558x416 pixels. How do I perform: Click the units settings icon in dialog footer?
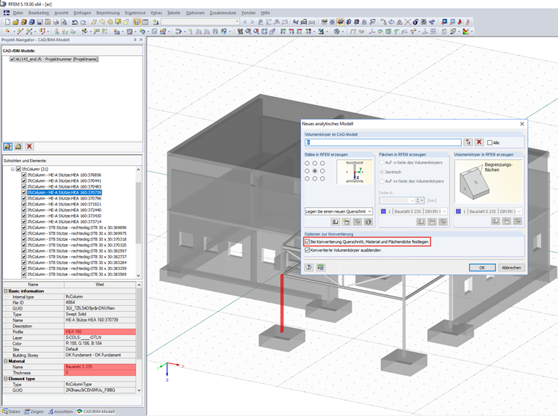pos(320,268)
